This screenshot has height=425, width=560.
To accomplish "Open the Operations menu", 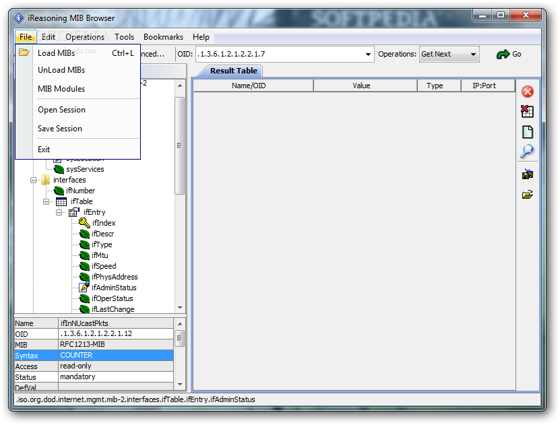I will tap(85, 37).
